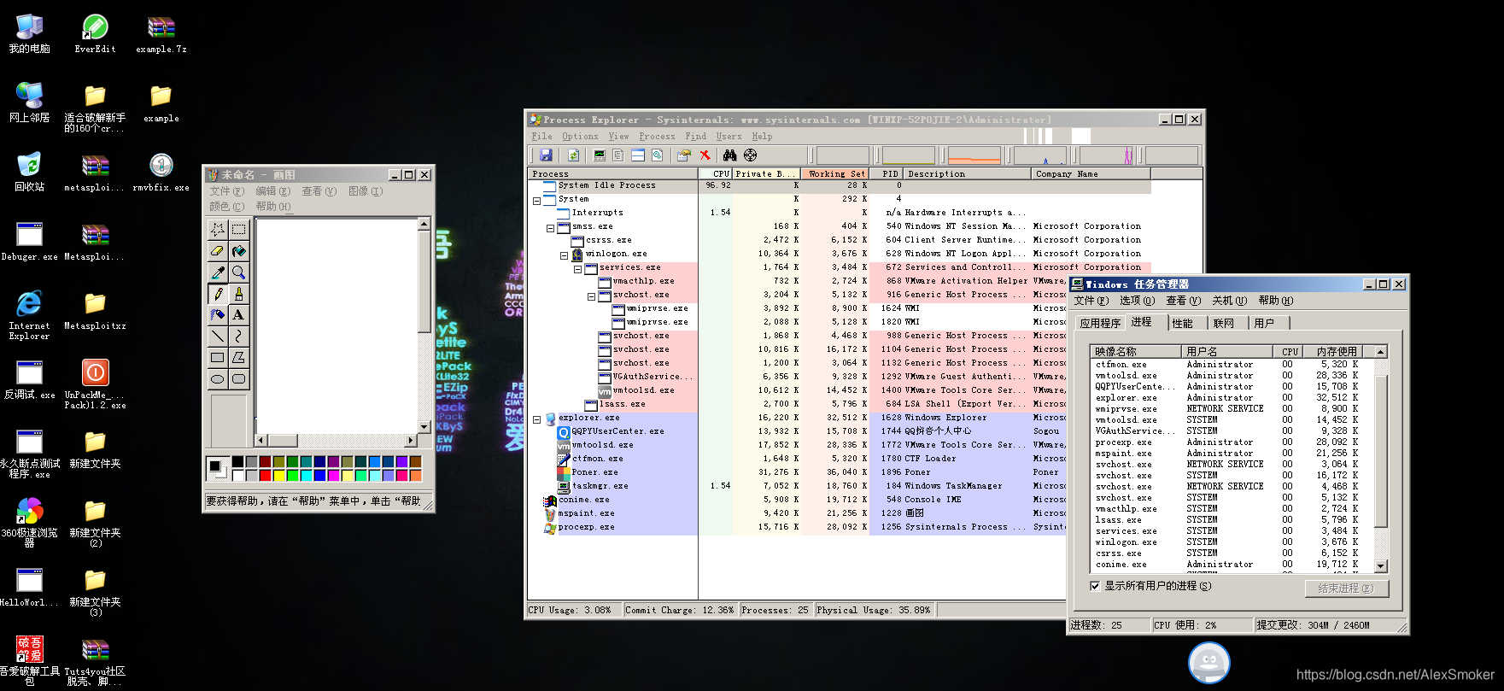The width and height of the screenshot is (1504, 691).
Task: Select the Pencil tool in Paint
Action: point(218,294)
